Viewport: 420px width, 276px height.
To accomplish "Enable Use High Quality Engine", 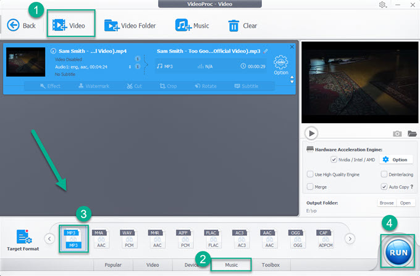I will pos(310,174).
